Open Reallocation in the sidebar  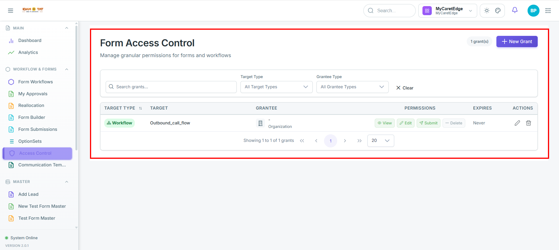click(x=37, y=105)
